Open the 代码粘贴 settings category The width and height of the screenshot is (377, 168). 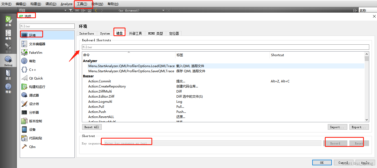(47, 138)
